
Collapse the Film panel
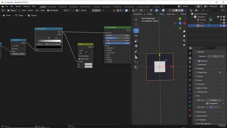(x=198, y=96)
